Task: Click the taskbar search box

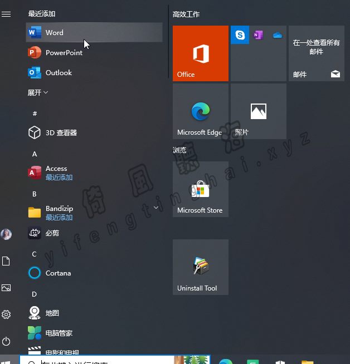Action: click(115, 360)
